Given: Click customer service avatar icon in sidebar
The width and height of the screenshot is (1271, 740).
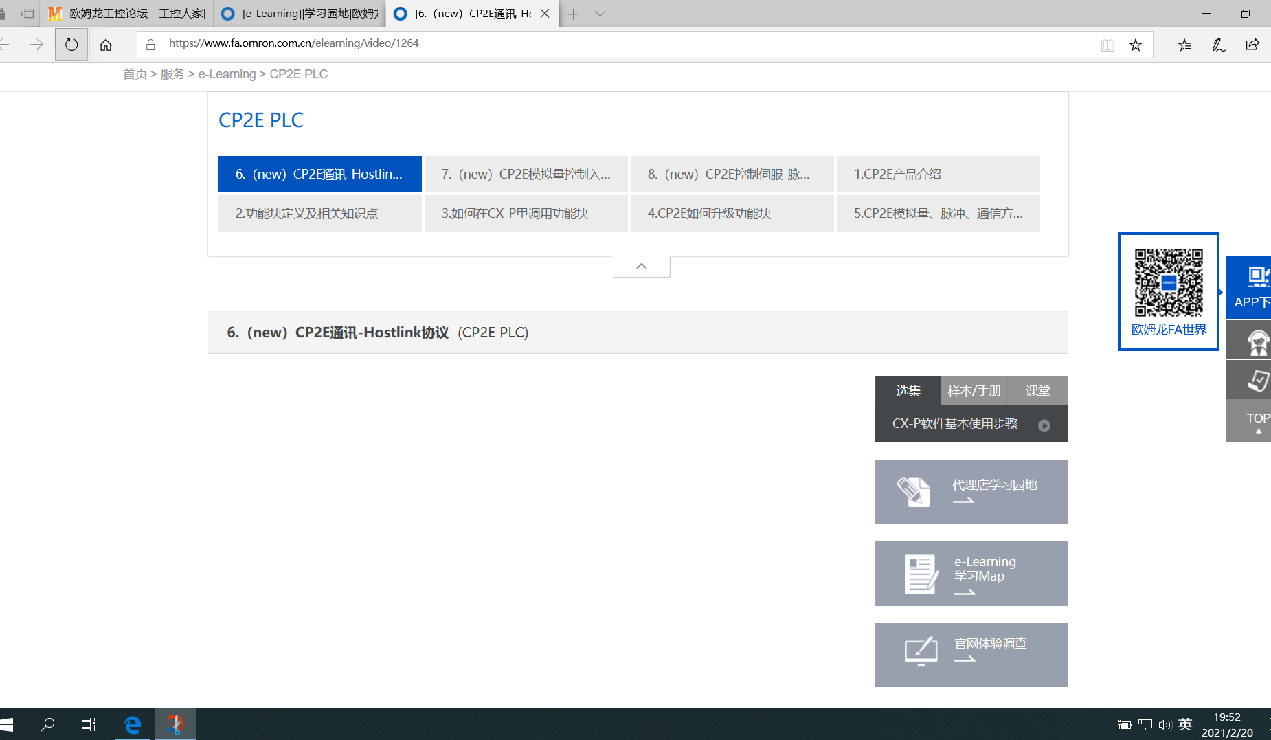Looking at the screenshot, I should tap(1257, 341).
